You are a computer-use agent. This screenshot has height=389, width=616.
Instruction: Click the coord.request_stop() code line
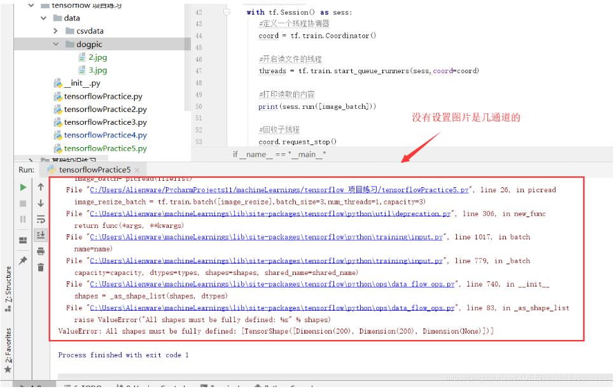click(297, 142)
